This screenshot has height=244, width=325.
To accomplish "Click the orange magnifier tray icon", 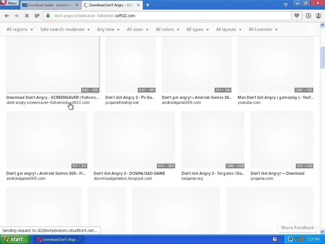I will click(302, 240).
